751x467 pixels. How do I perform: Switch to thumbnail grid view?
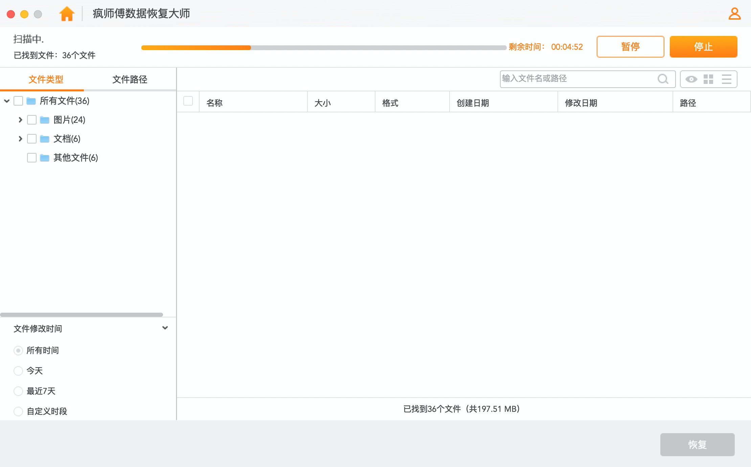(709, 79)
